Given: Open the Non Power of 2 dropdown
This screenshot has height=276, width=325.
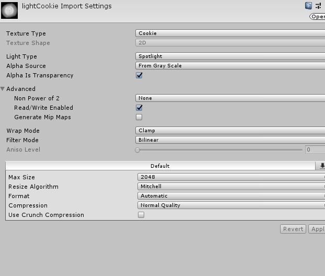Looking at the screenshot, I should (230, 98).
